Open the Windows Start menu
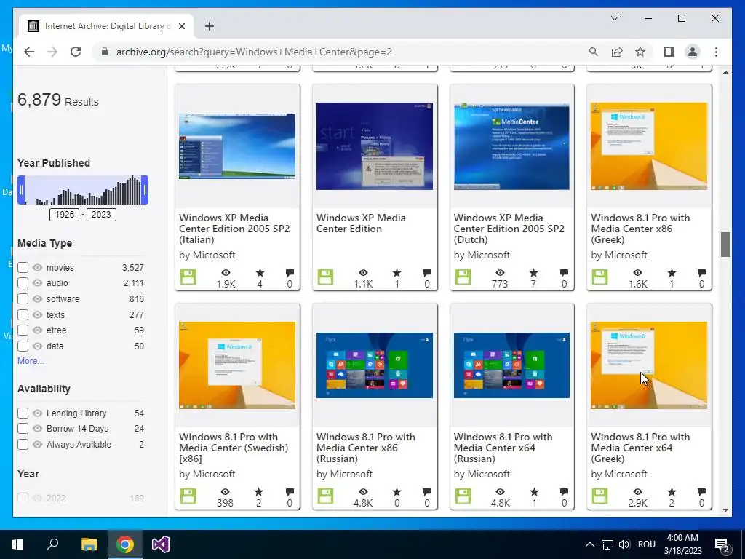 17,544
